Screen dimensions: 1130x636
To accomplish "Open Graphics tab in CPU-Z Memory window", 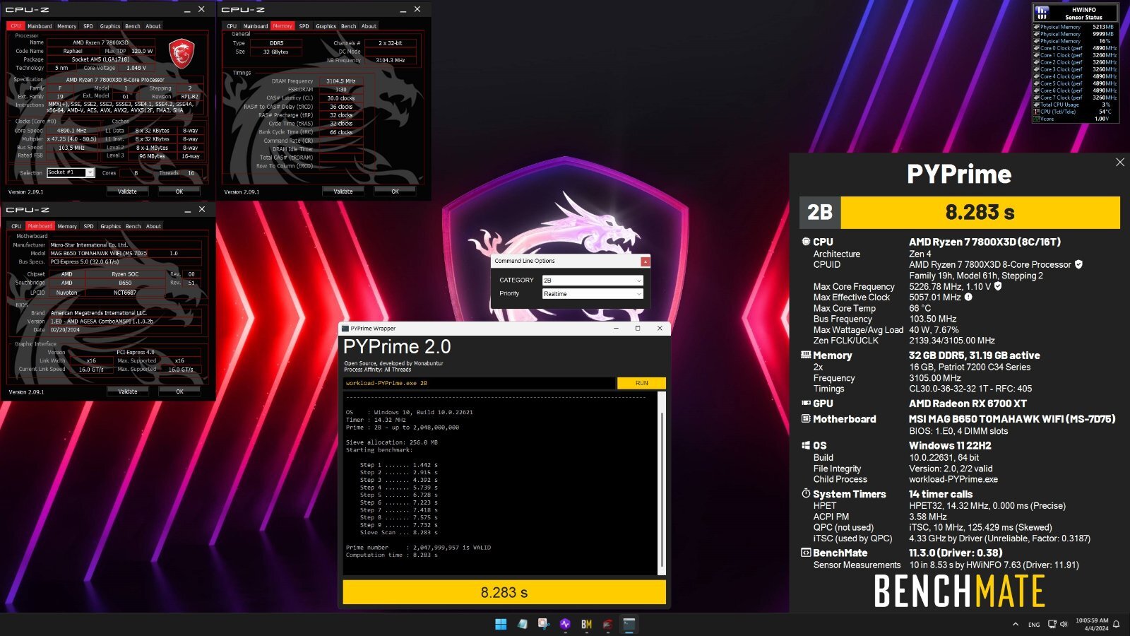I will pos(326,26).
